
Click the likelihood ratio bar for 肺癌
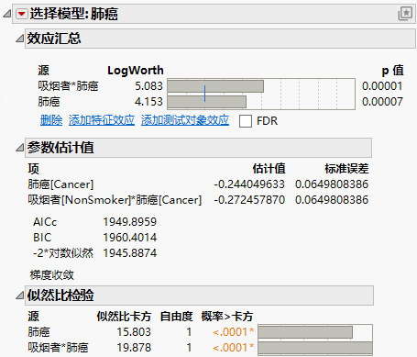[x=305, y=332]
